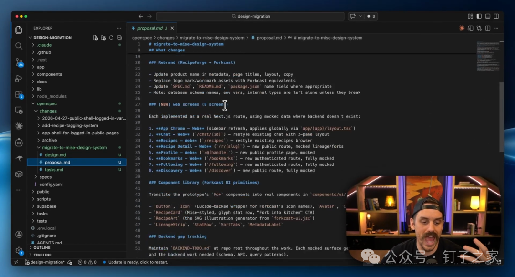The width and height of the screenshot is (515, 277).
Task: Open the Manage gear icon
Action: pos(19,251)
